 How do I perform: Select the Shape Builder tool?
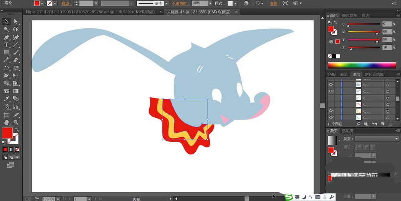pos(6,83)
